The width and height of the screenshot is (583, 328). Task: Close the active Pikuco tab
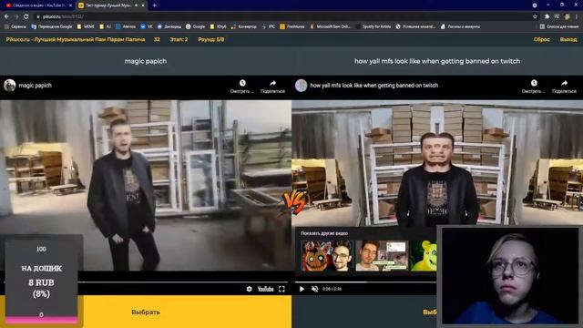tap(143, 5)
